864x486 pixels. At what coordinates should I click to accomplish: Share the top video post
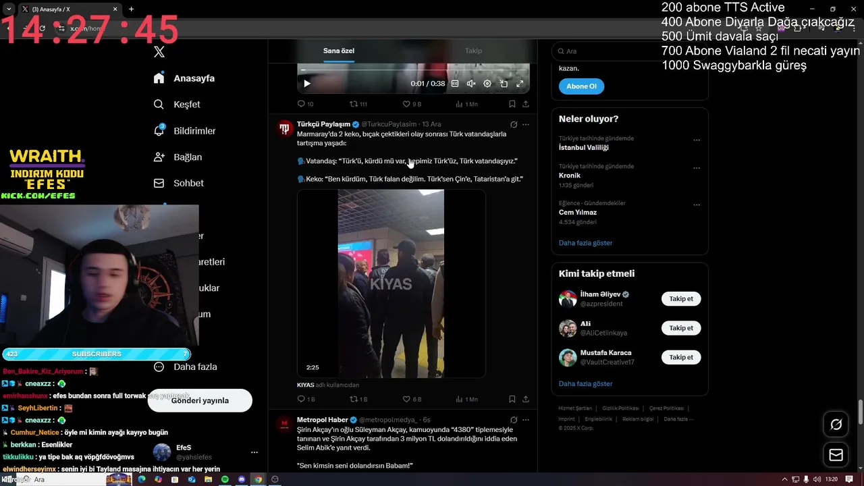[x=526, y=104]
